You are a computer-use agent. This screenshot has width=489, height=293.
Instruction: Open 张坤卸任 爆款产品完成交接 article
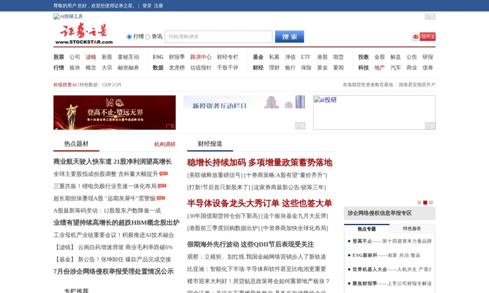tap(124, 259)
